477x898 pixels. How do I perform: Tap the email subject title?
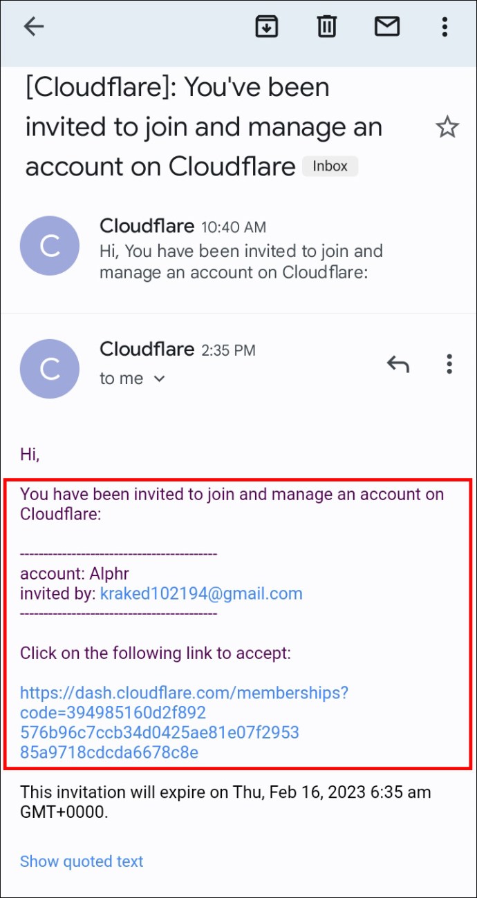tap(204, 127)
